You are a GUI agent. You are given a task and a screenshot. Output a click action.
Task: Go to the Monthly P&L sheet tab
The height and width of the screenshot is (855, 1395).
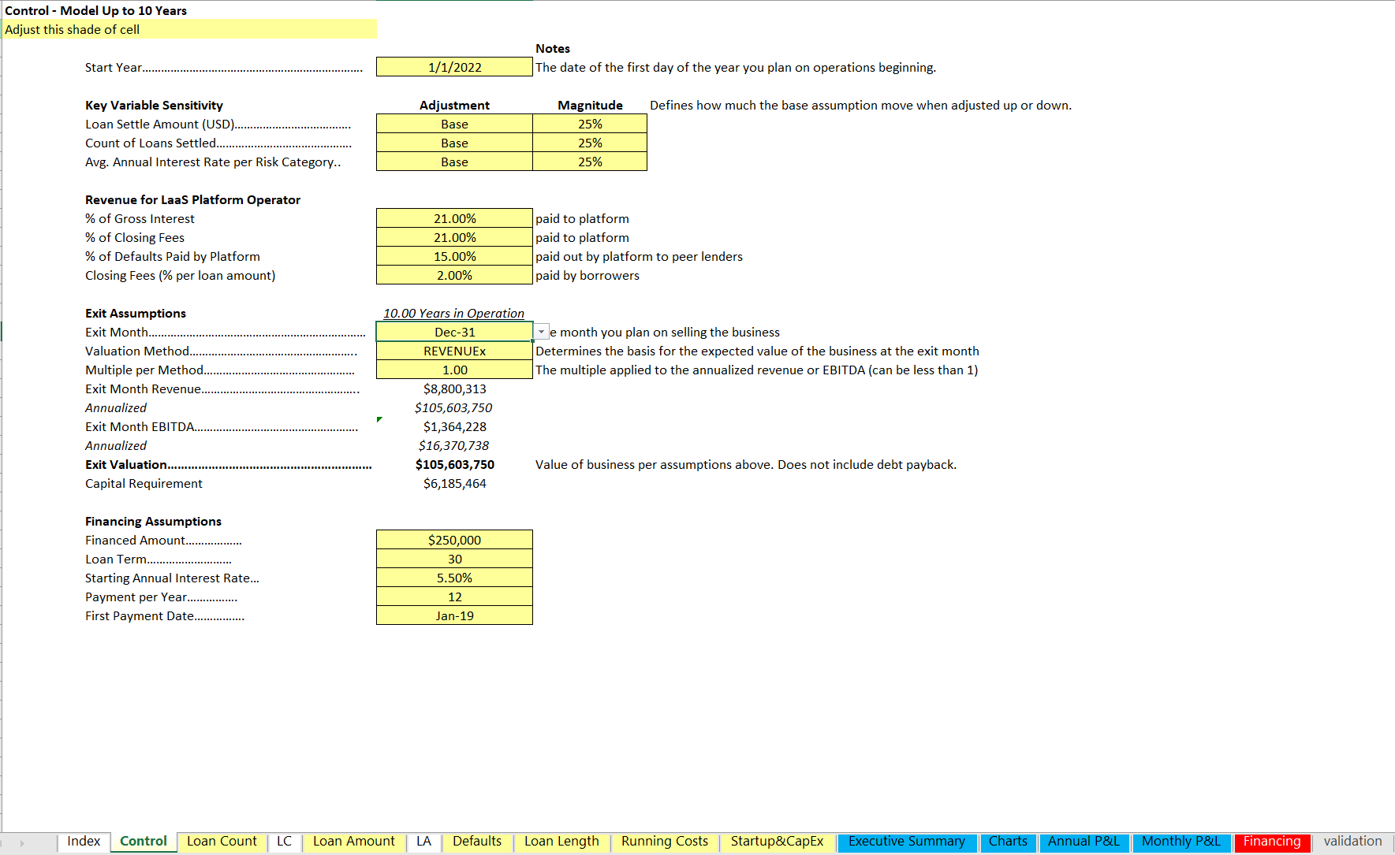pyautogui.click(x=1181, y=842)
